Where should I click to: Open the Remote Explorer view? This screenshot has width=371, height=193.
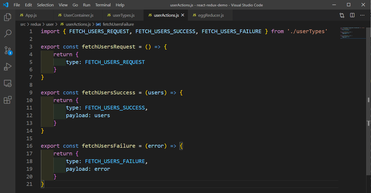tap(8, 84)
